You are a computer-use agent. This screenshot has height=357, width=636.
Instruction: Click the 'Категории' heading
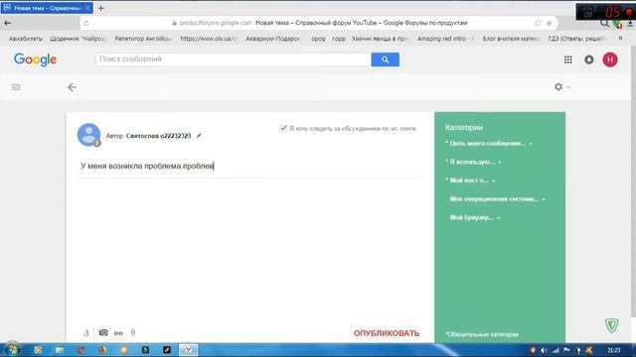point(464,128)
